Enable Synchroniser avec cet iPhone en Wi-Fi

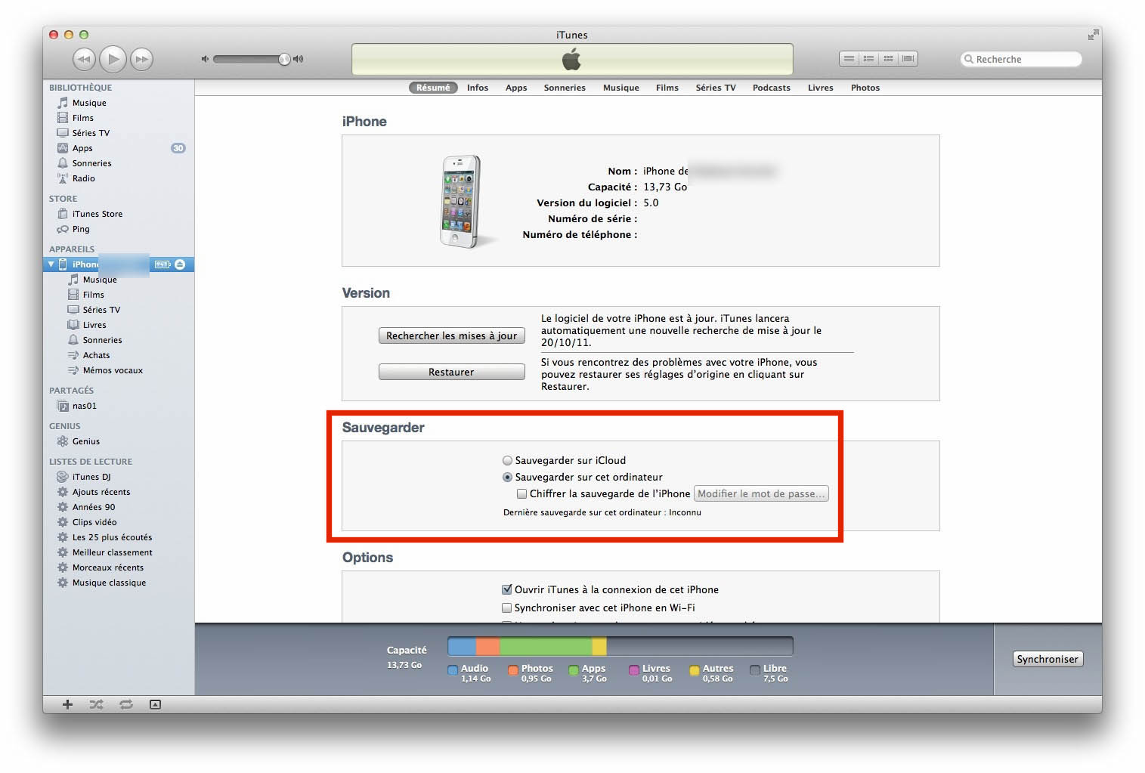pos(507,608)
